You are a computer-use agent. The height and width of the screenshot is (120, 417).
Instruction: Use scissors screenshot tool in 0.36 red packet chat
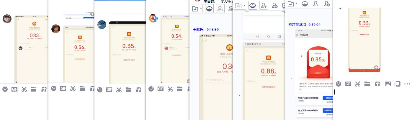tap(73, 88)
